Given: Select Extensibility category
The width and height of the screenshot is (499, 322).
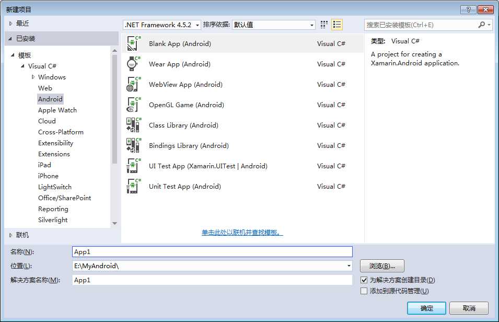Looking at the screenshot, I should (x=56, y=143).
